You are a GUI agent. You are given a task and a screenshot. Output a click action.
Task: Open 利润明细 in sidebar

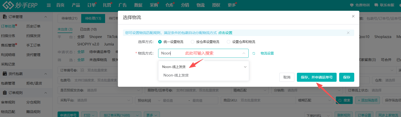tap(8, 55)
